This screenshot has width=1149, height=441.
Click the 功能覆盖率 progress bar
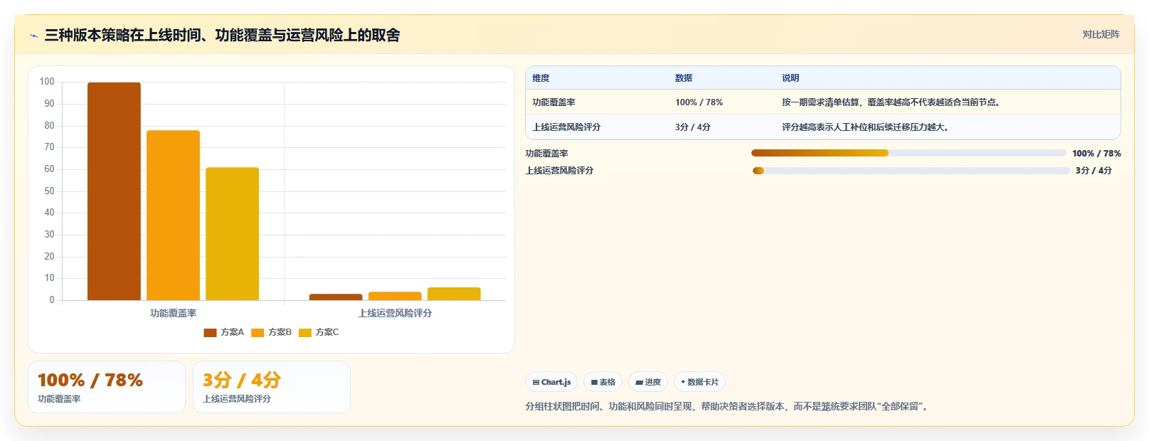[909, 153]
